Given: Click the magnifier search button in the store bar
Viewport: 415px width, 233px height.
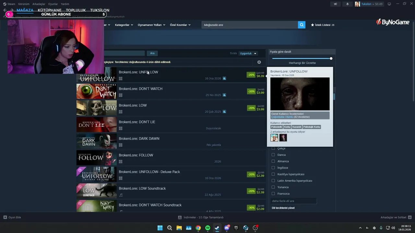Looking at the screenshot, I should coord(302,25).
